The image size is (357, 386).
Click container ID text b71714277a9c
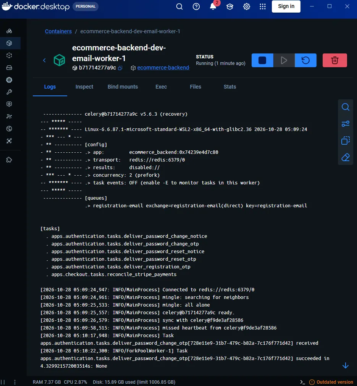(97, 68)
